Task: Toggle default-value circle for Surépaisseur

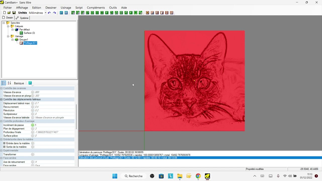Action: coord(32,114)
